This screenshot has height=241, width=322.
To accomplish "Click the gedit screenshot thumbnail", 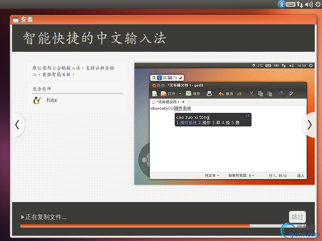I will (x=225, y=124).
